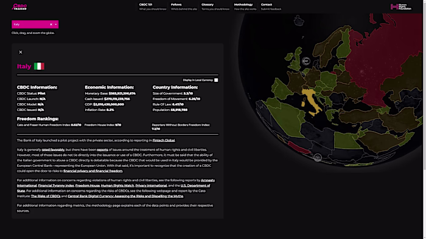Click the 'CBDC Model: N/A' row
This screenshot has height=239, width=426.
tap(30, 104)
